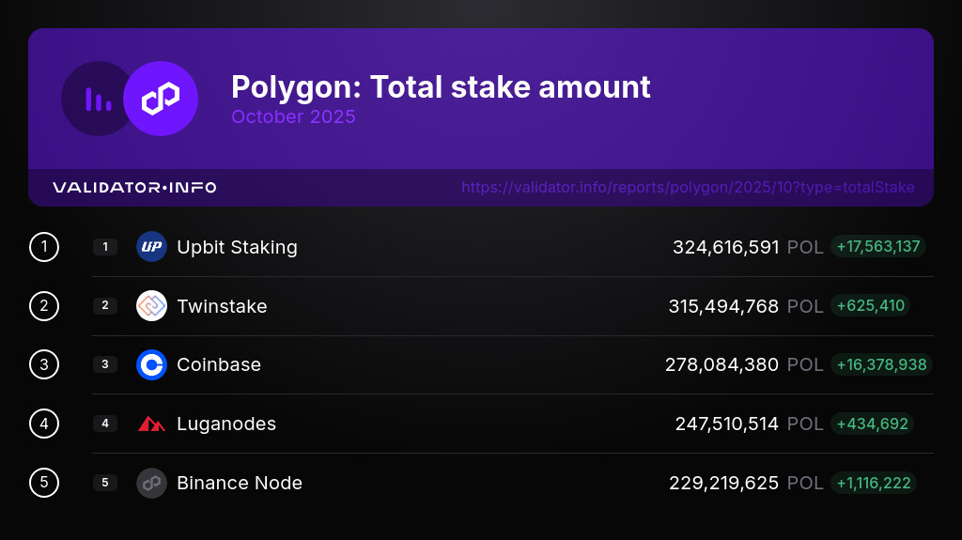The width and height of the screenshot is (962, 540).
Task: Click the Binance Node grey logo icon
Action: pos(151,483)
